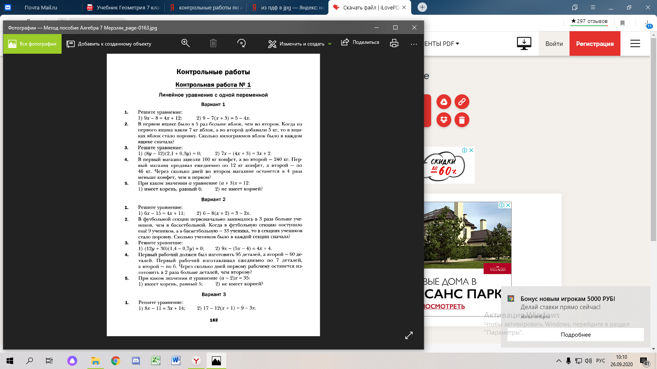Viewport: 657px width, 369px height.
Task: Open File Explorer from taskbar
Action: tap(95, 361)
